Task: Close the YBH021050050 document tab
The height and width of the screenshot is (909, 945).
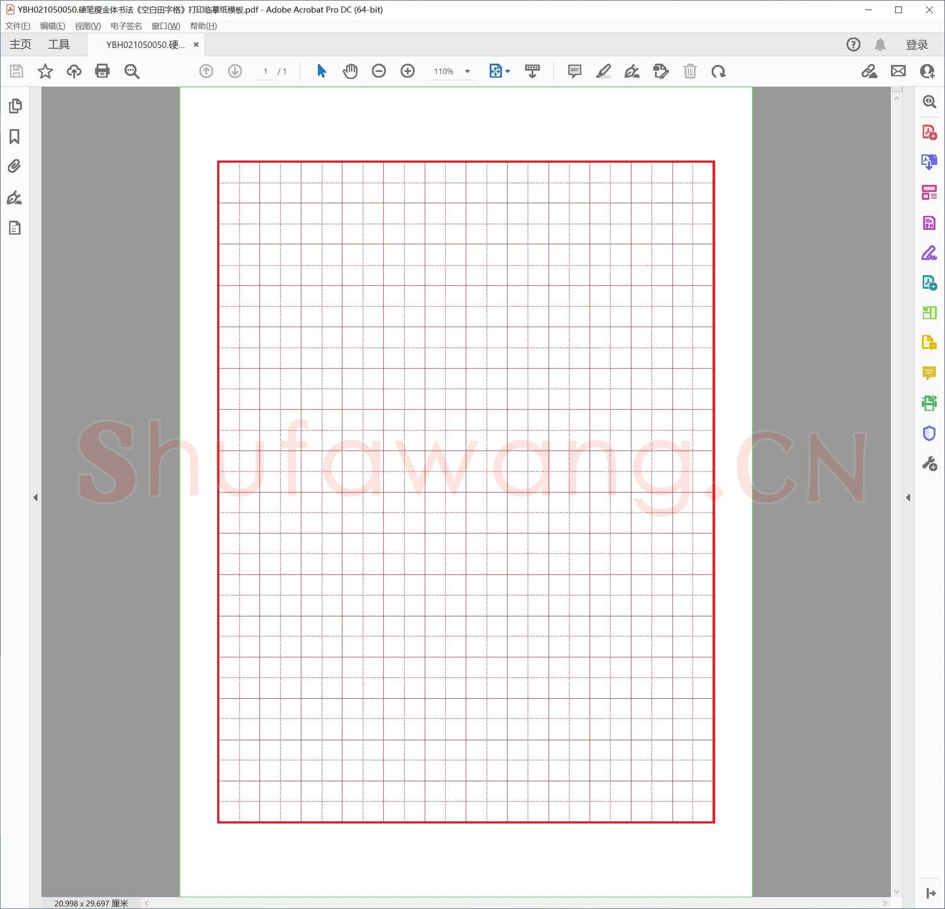Action: point(196,45)
